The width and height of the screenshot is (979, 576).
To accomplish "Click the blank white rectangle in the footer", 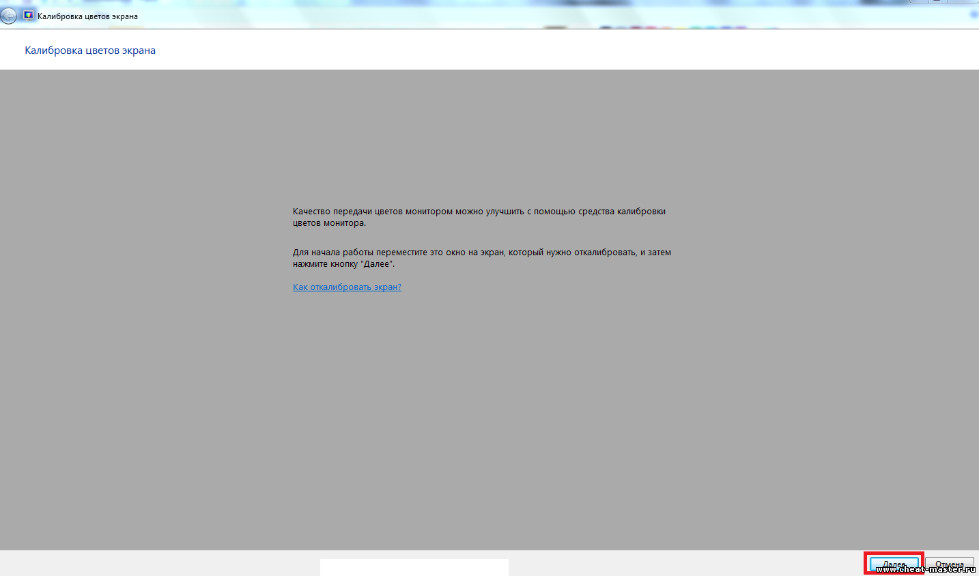I will (x=414, y=567).
